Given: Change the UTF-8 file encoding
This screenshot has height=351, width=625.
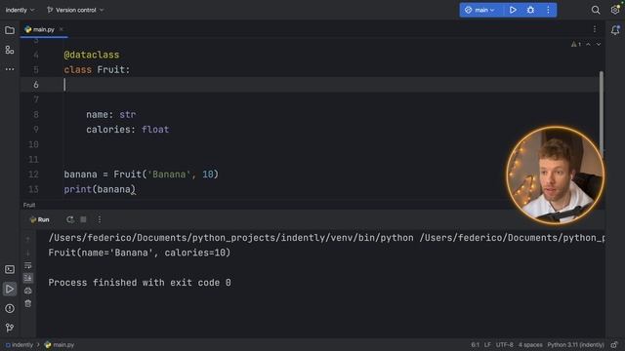Looking at the screenshot, I should [x=505, y=344].
